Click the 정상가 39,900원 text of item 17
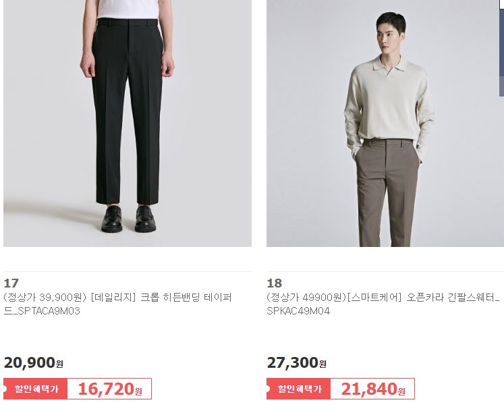Screen dimensions: 504x413 point(45,298)
